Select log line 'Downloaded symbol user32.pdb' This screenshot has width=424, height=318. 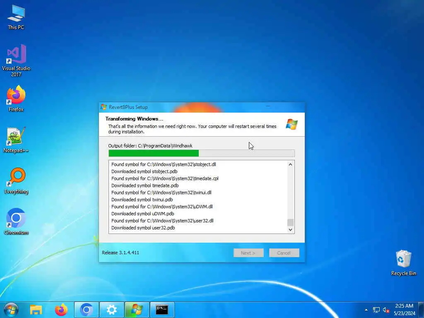pos(143,228)
